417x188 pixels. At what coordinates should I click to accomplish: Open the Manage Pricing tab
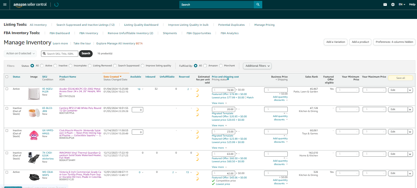point(264,25)
